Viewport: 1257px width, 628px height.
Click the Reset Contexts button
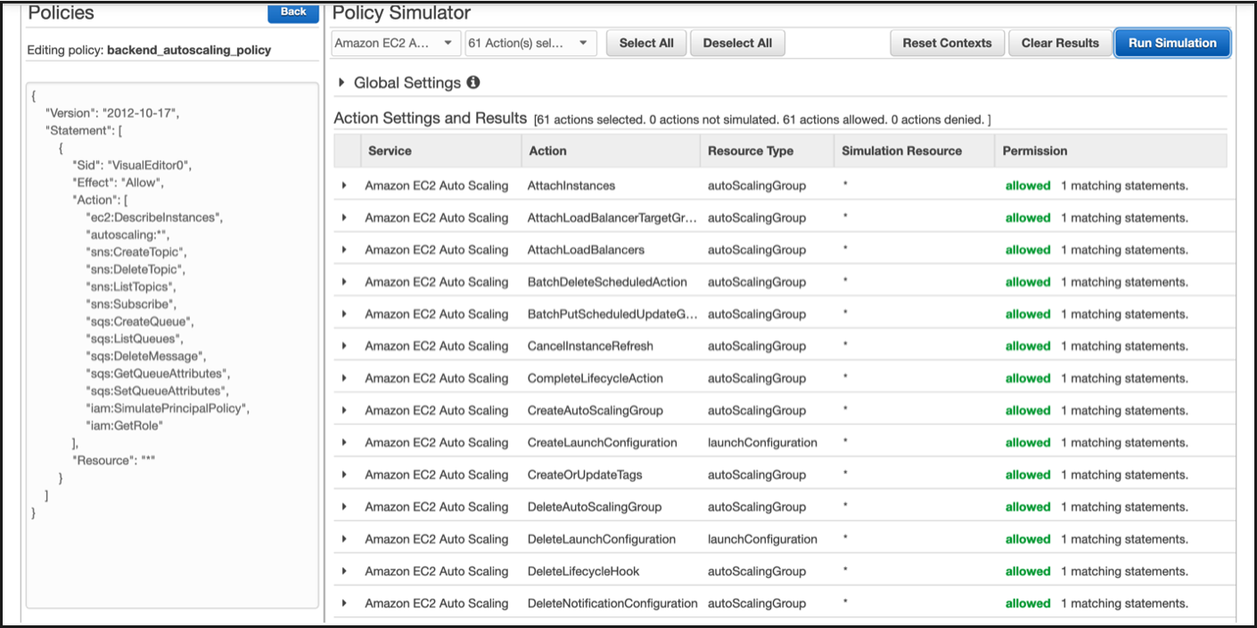coord(947,44)
